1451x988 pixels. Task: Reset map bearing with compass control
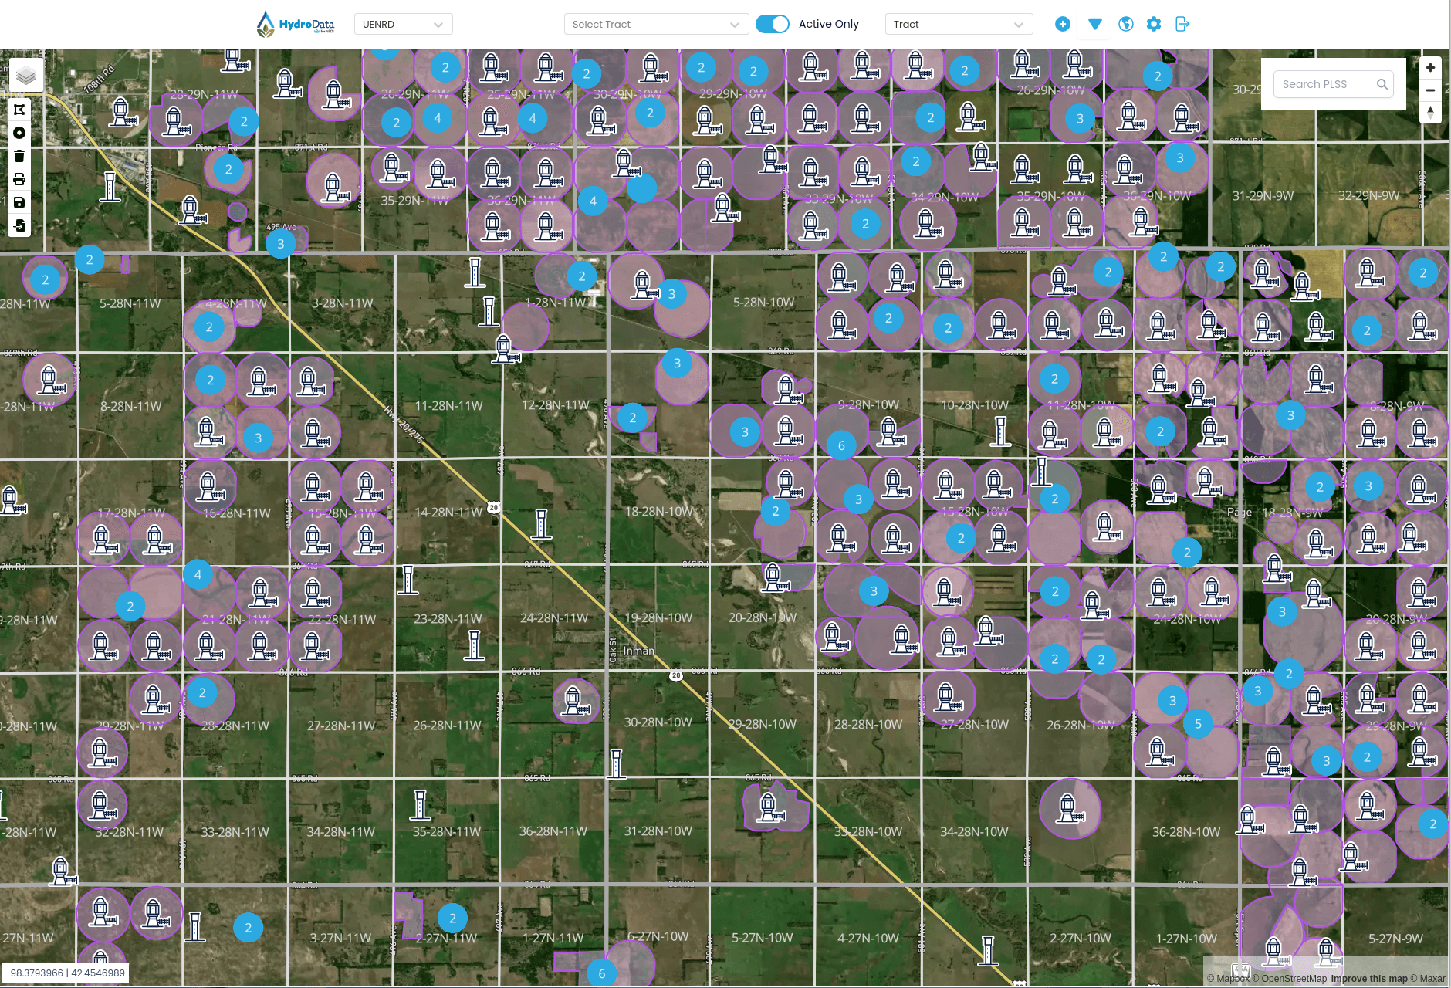click(1430, 113)
